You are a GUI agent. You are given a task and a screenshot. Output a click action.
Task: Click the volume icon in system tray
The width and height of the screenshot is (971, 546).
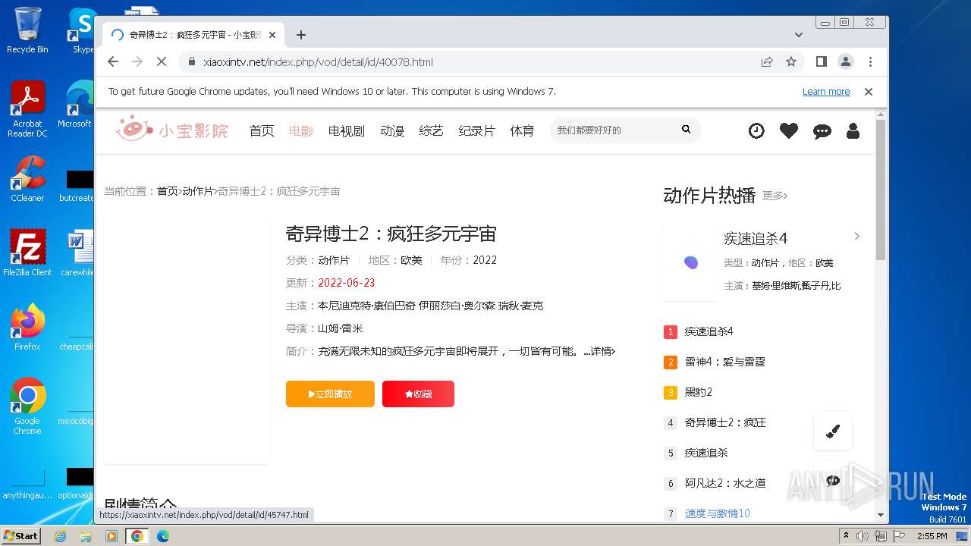pos(863,536)
